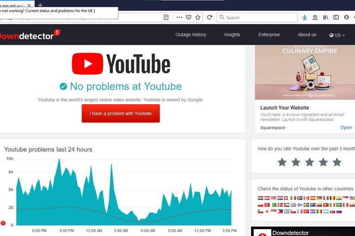Go to the Downdetector logo home link
This screenshot has height=236, width=355.
click(30, 35)
